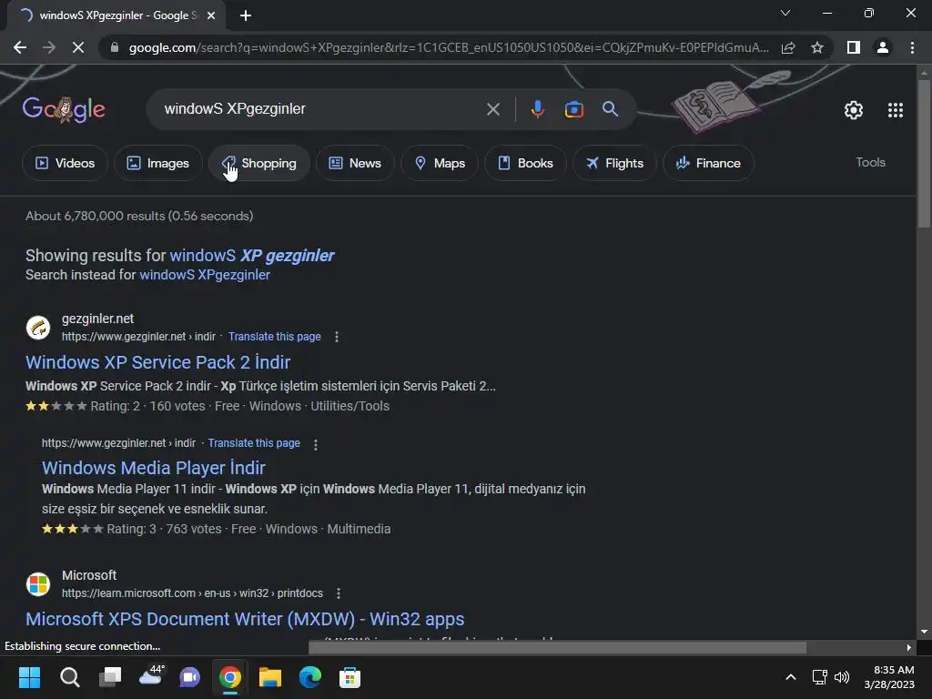This screenshot has height=699, width=932.
Task: Switch to Shopping results
Action: 259,163
